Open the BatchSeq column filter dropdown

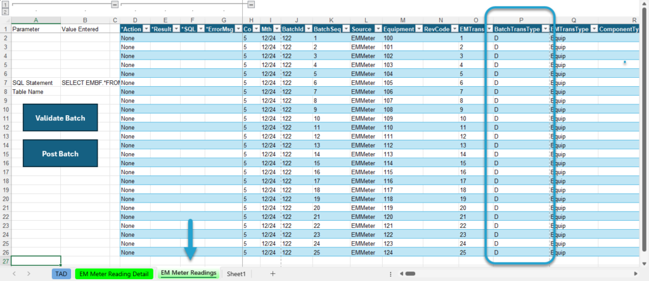point(345,29)
